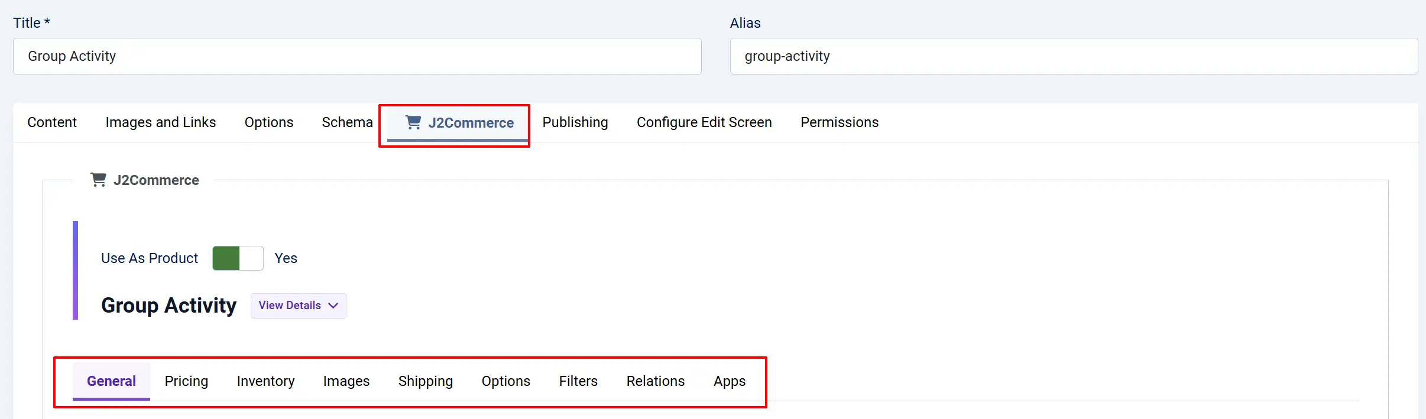Click the cart icon beside J2Commerce fieldset heading
1426x419 pixels.
pyautogui.click(x=98, y=180)
